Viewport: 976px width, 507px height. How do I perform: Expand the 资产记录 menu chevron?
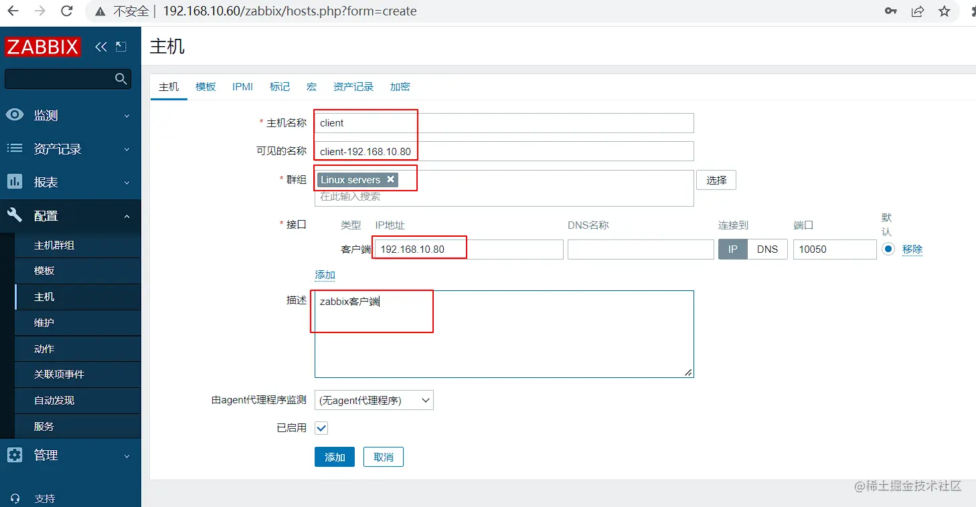[x=127, y=149]
